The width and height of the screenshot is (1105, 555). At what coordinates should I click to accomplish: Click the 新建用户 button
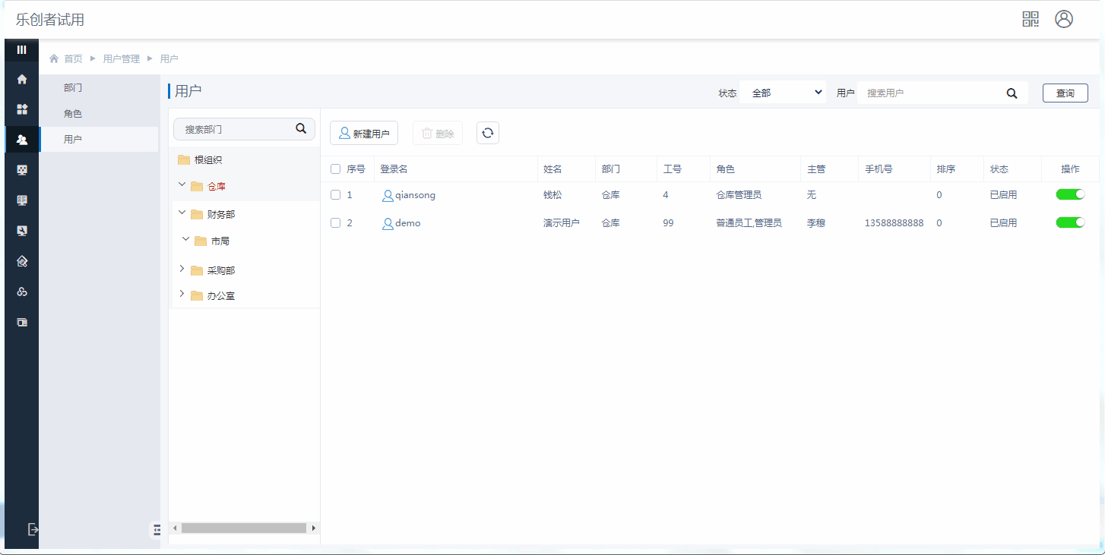click(x=364, y=133)
